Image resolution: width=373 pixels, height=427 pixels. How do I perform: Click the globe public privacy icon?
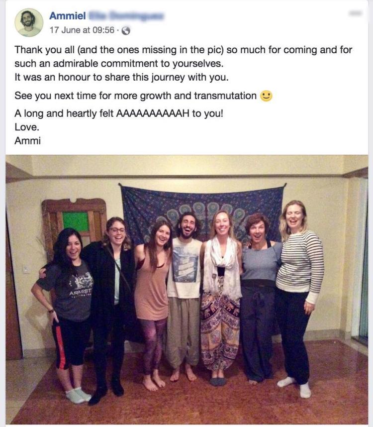coord(126,30)
